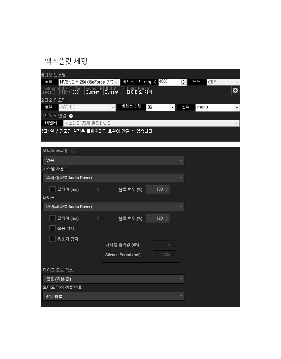
Task: Open the network adapter dropdown
Action: pos(151,123)
